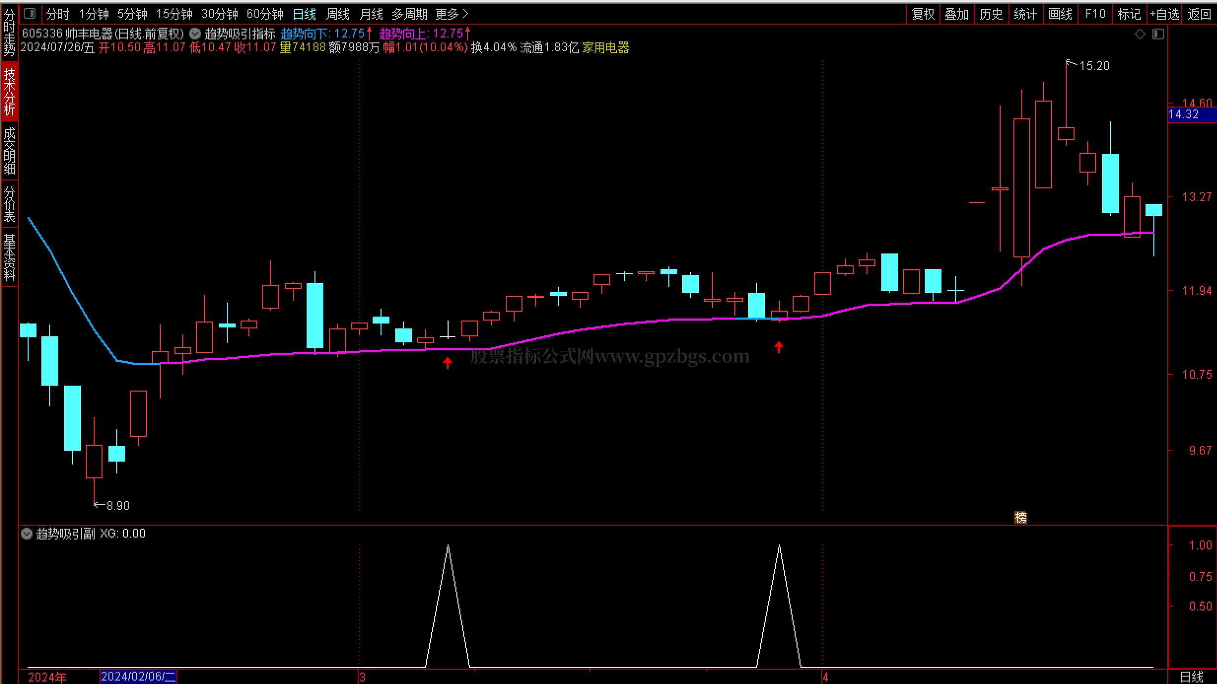The image size is (1217, 684).
Task: Open F10 company info
Action: [x=1095, y=14]
